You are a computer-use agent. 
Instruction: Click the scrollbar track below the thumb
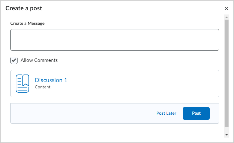(226, 130)
